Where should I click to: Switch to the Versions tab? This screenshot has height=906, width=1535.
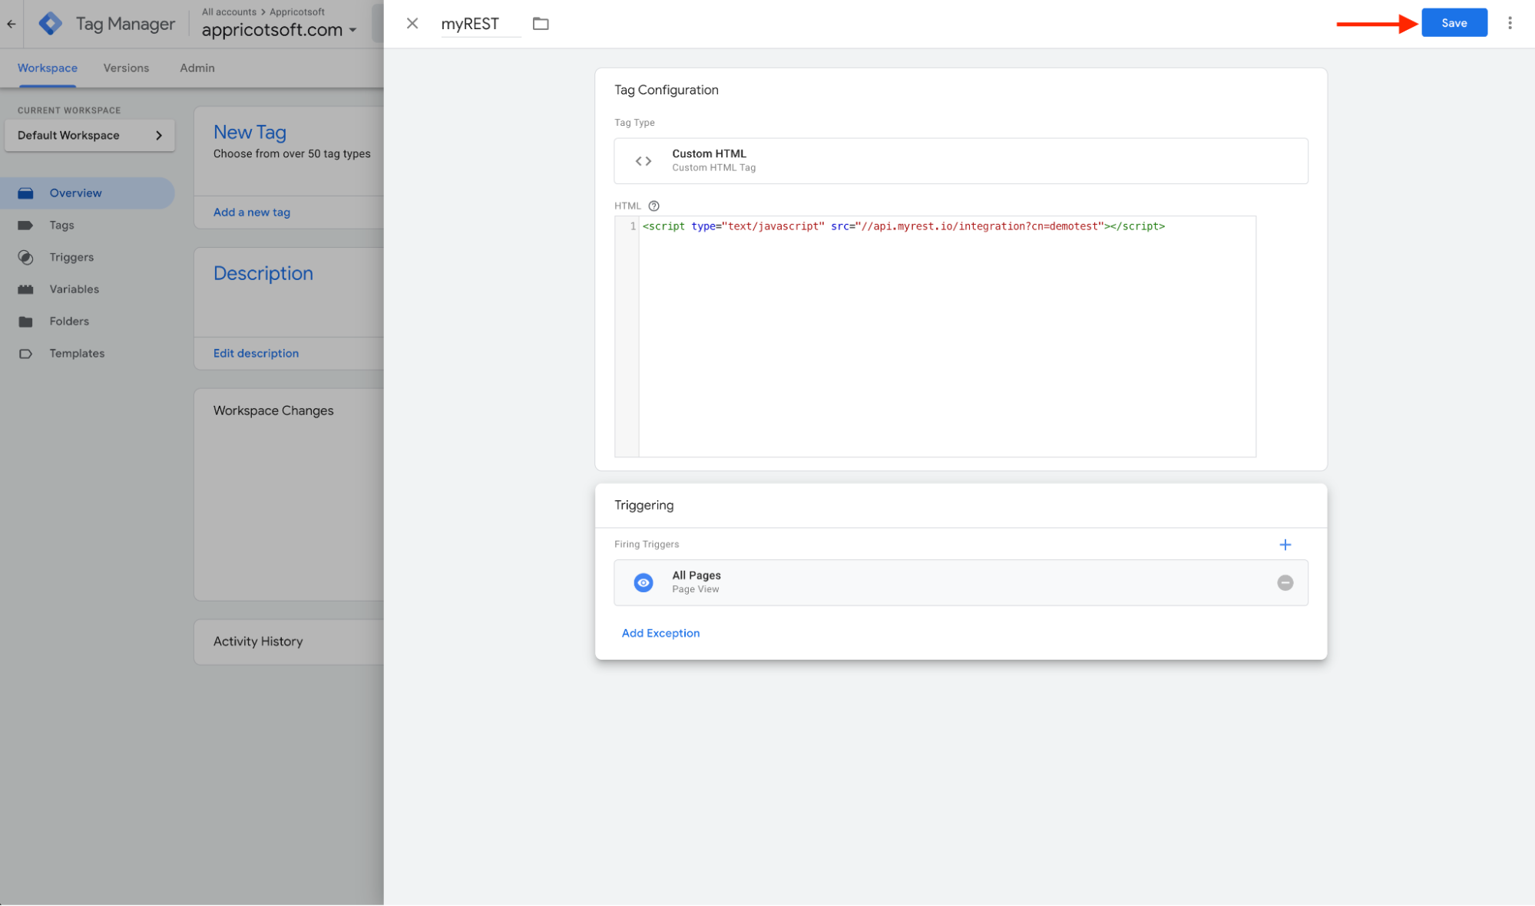click(x=126, y=68)
